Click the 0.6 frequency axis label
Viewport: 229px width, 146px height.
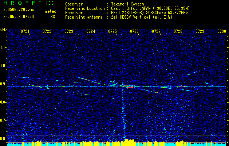point(3,139)
